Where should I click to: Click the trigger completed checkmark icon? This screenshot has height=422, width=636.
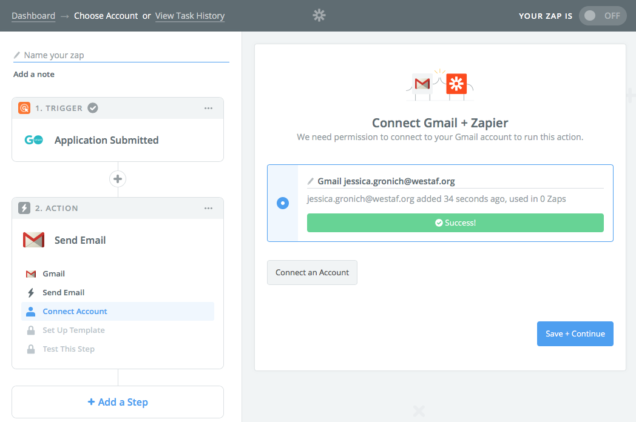click(93, 109)
